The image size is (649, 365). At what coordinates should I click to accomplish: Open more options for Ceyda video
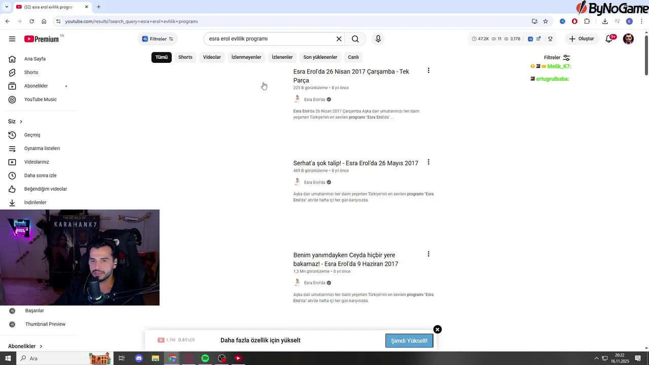coord(428,254)
